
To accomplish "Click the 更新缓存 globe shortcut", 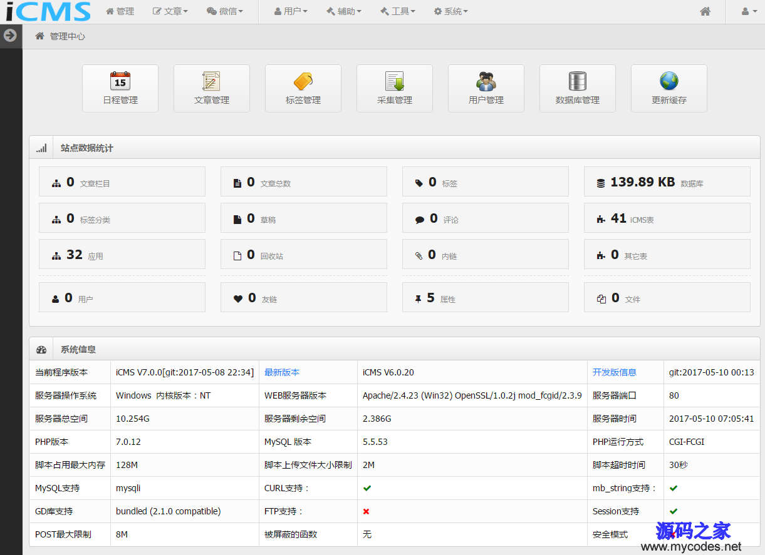I will (x=669, y=88).
